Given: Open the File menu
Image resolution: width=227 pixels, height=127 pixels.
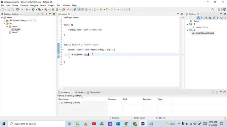Looking at the screenshot, I should 2,6.
